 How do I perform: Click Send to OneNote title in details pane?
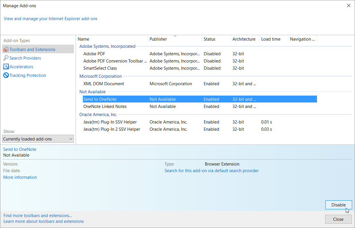(20, 149)
